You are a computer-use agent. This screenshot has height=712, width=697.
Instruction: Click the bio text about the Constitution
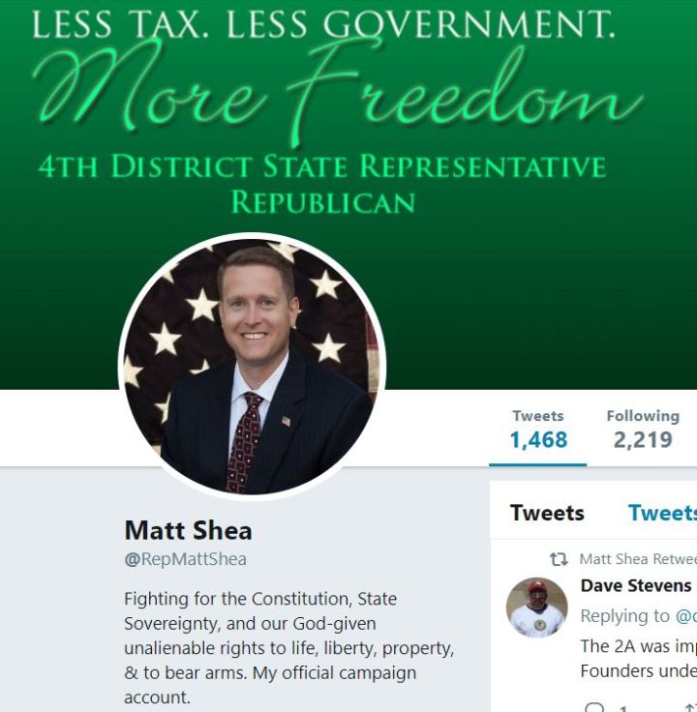[289, 648]
